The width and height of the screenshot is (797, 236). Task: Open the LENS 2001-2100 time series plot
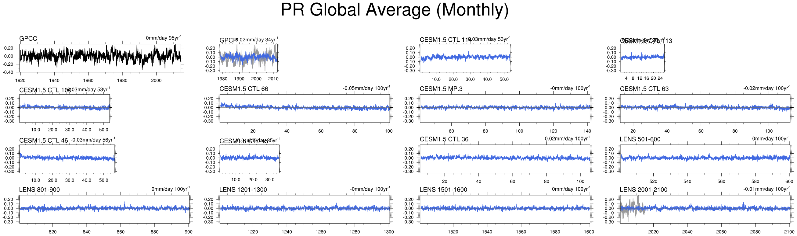(x=705, y=209)
